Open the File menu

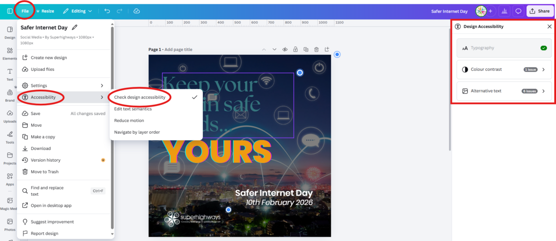coord(25,11)
